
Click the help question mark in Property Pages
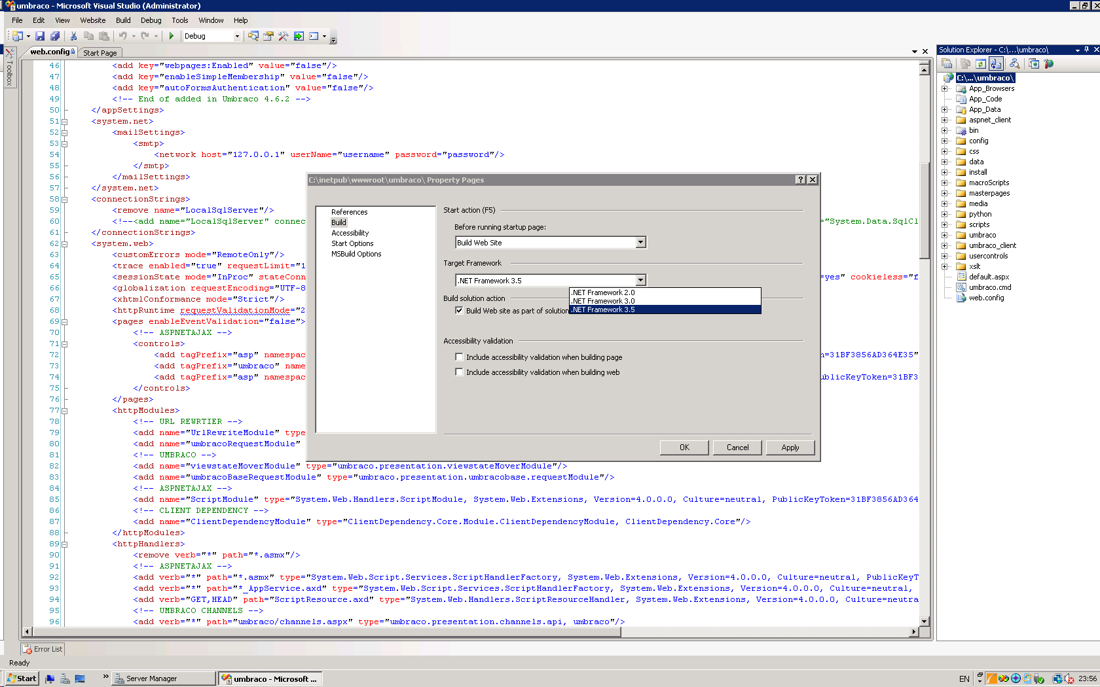tap(800, 180)
